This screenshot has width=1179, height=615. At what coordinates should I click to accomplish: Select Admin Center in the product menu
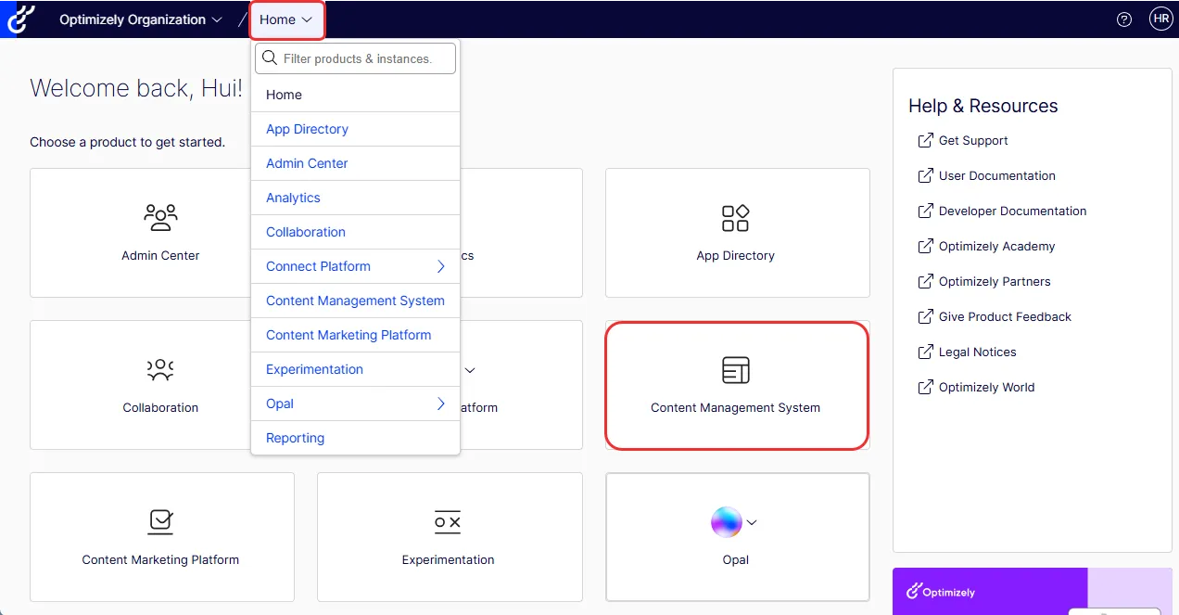[355, 163]
